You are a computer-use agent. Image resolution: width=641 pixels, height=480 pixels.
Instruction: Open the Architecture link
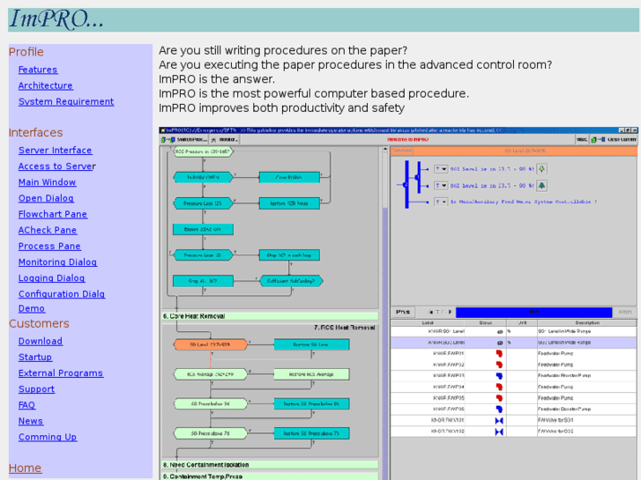45,85
